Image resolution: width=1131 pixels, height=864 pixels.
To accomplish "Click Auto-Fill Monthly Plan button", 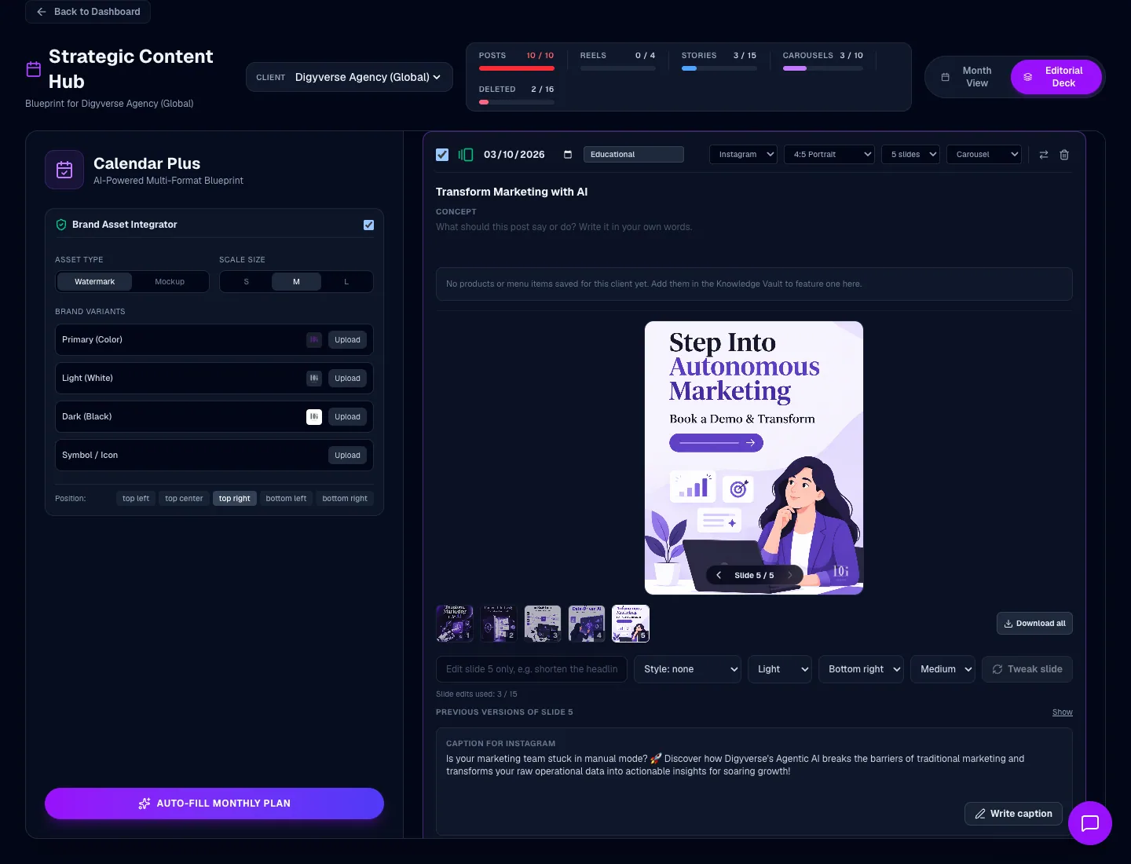I will click(214, 804).
